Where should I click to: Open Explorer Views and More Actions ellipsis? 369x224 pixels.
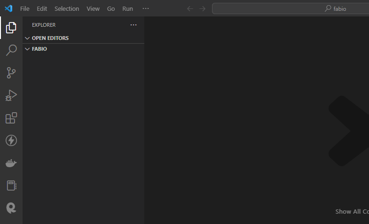[x=133, y=25]
